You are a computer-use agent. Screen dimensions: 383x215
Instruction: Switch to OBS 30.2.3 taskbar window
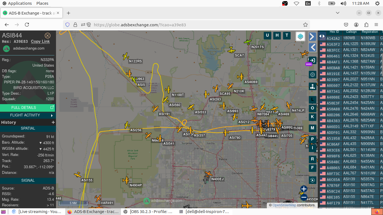(149, 212)
